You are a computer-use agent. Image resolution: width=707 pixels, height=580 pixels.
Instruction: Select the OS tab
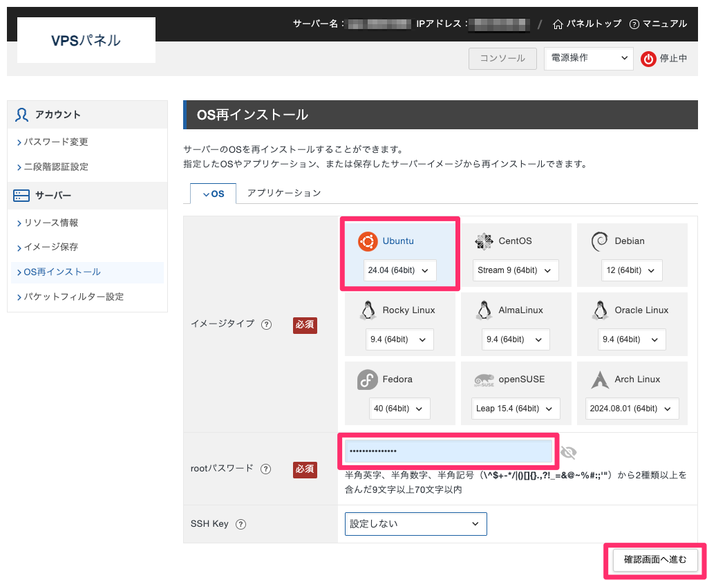tap(214, 194)
